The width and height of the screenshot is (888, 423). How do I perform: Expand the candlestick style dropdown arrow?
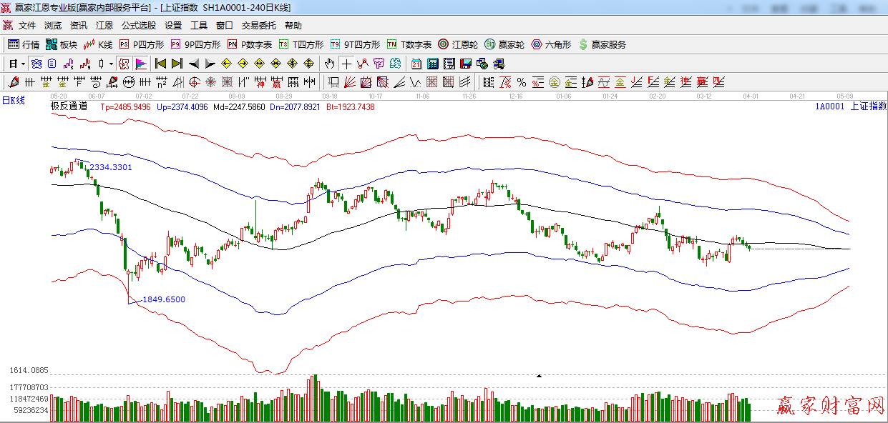pos(111,64)
